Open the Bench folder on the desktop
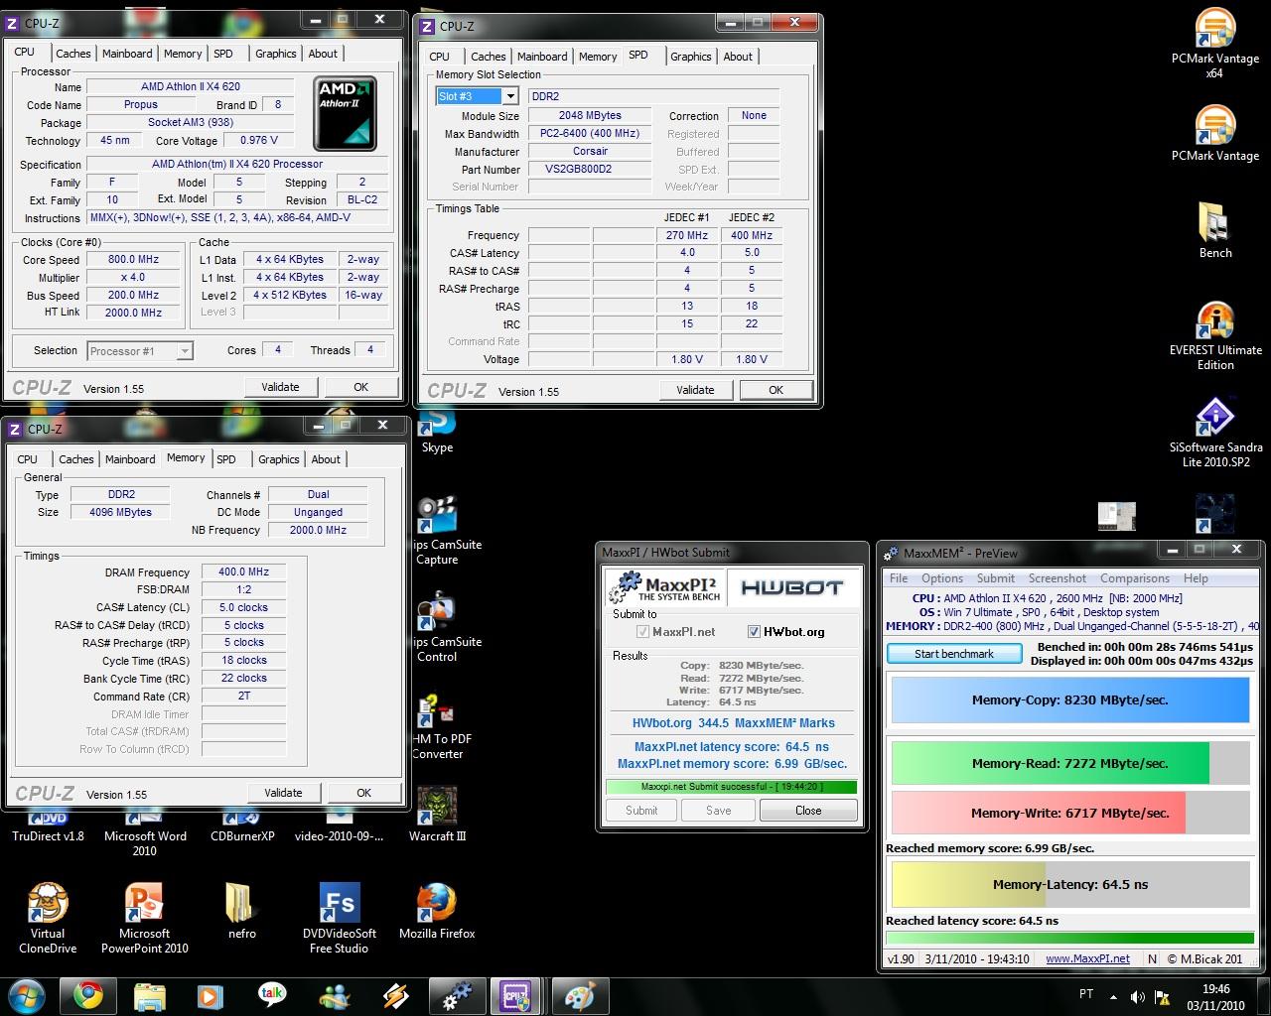Screen dimensions: 1271x1016 point(1214,231)
